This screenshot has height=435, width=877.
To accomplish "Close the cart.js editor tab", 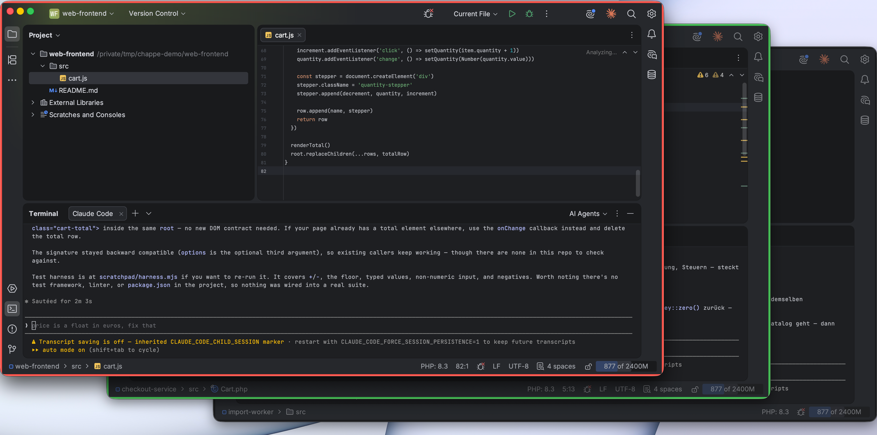I will pos(299,35).
